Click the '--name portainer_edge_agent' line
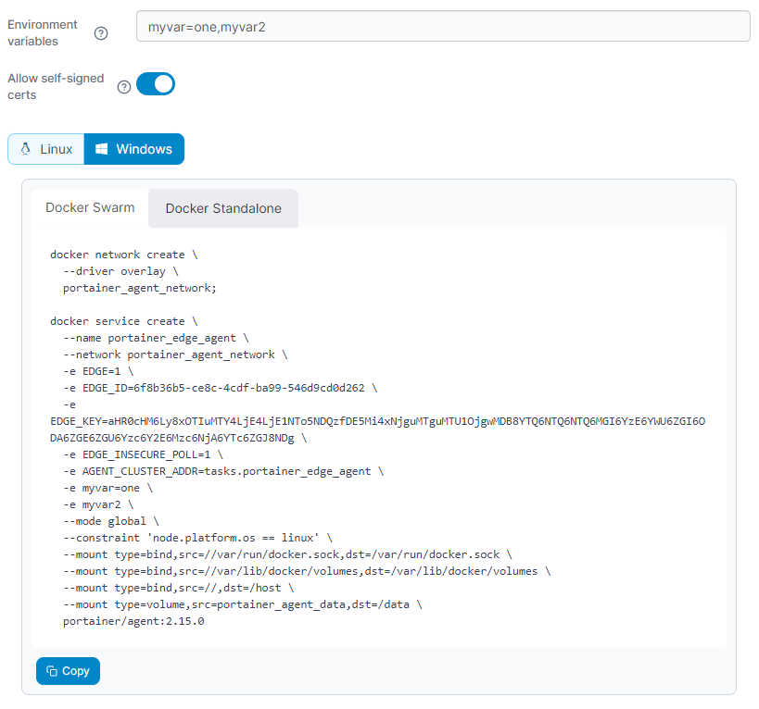This screenshot has height=709, width=759. 156,339
